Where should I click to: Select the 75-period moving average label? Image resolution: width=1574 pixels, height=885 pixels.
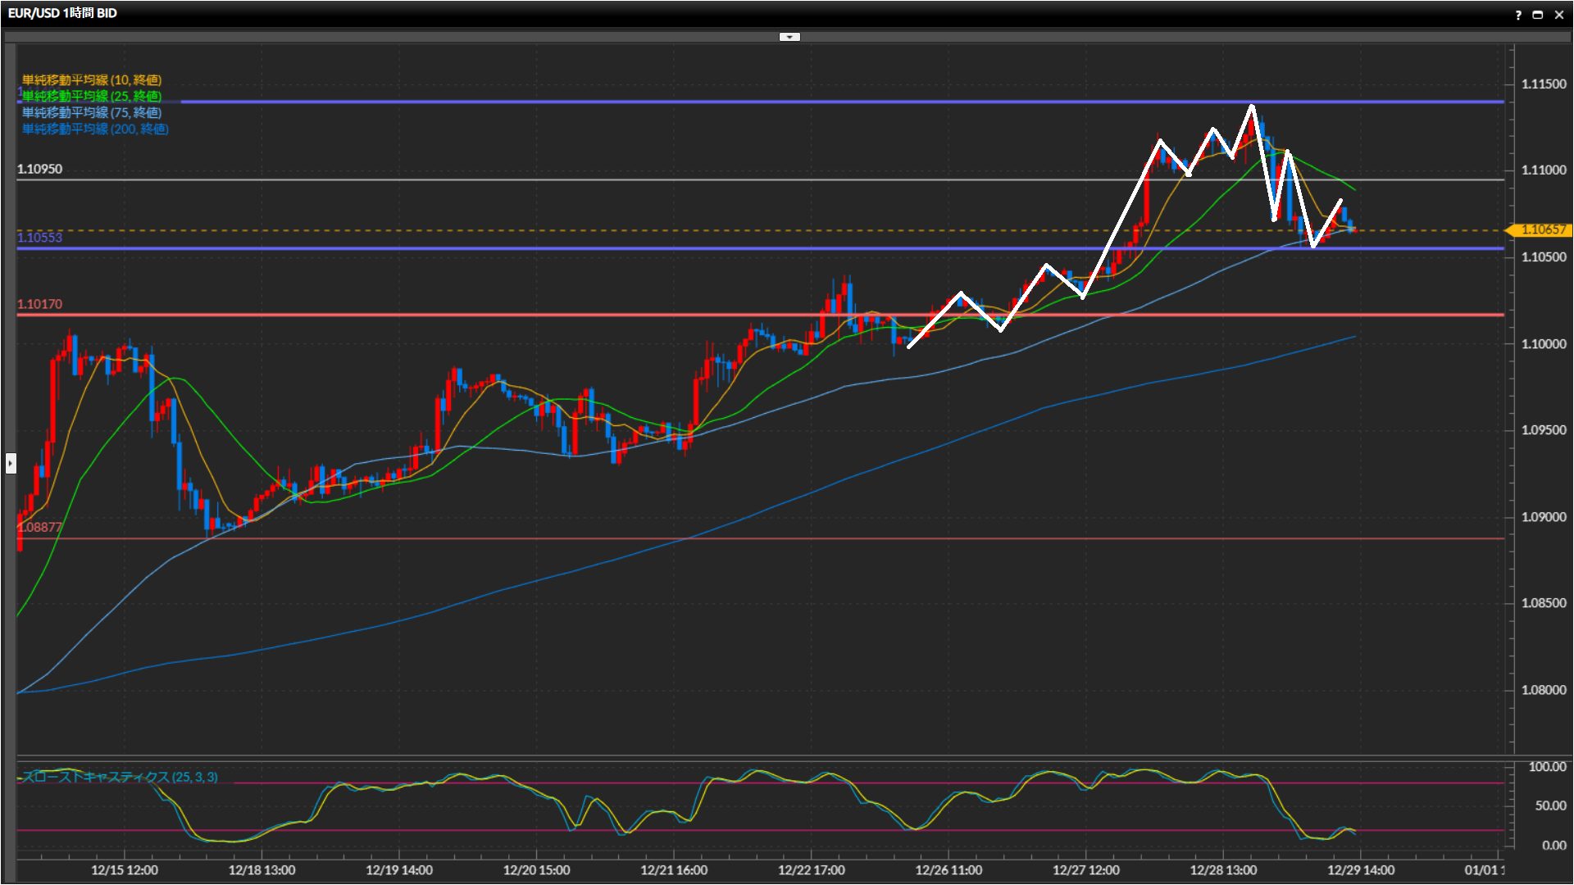[x=92, y=113]
